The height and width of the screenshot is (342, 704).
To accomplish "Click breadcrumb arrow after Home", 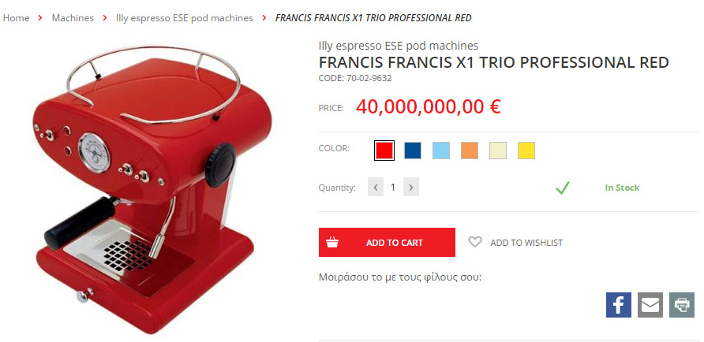I will click(40, 18).
